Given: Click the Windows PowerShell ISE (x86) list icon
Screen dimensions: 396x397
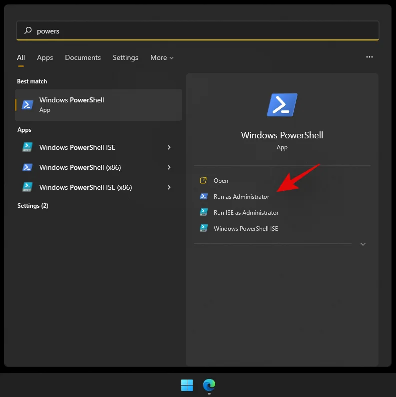Looking at the screenshot, I should click(27, 187).
